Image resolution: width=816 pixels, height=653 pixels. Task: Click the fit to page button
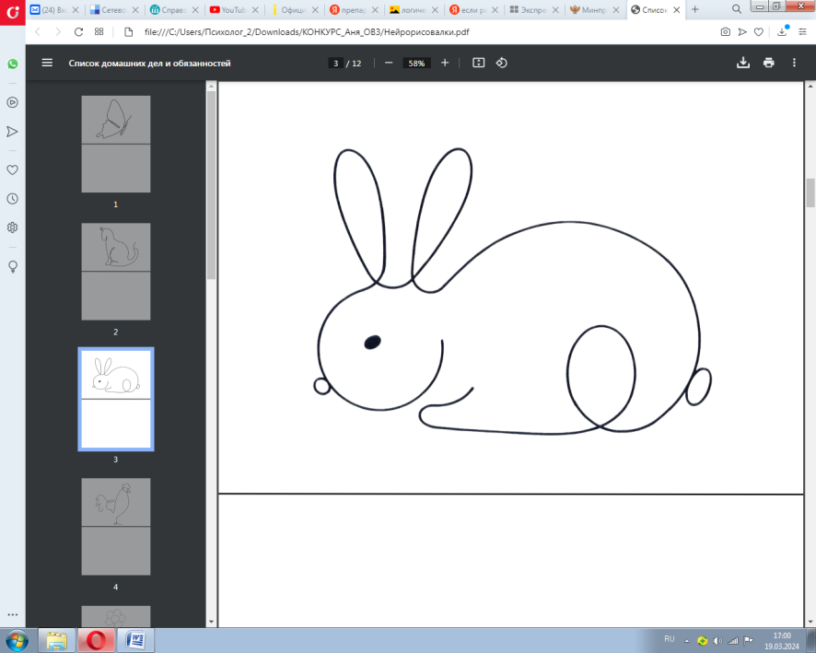478,63
